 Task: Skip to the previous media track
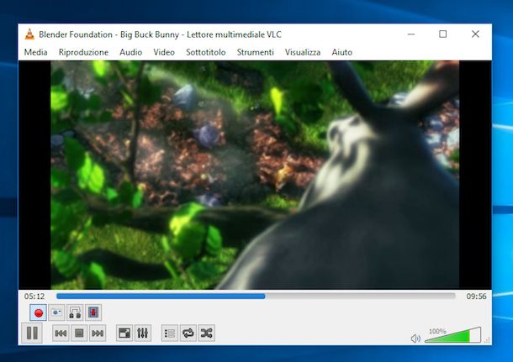tap(61, 333)
